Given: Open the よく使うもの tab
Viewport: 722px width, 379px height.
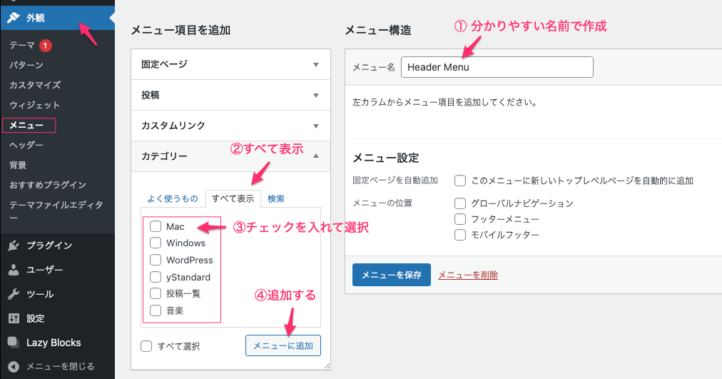Looking at the screenshot, I should 173,199.
